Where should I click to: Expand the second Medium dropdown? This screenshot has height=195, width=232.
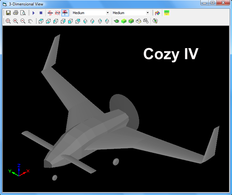[147, 13]
